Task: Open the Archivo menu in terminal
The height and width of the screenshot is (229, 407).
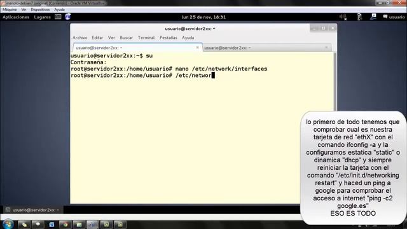Action: tap(80, 38)
